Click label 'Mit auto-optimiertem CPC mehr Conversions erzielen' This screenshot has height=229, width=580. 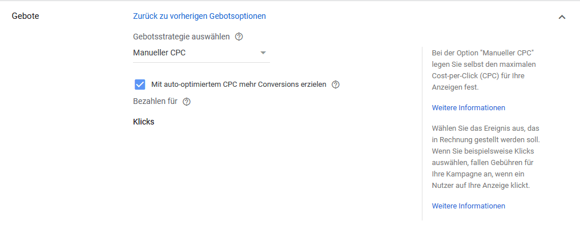[x=239, y=85]
